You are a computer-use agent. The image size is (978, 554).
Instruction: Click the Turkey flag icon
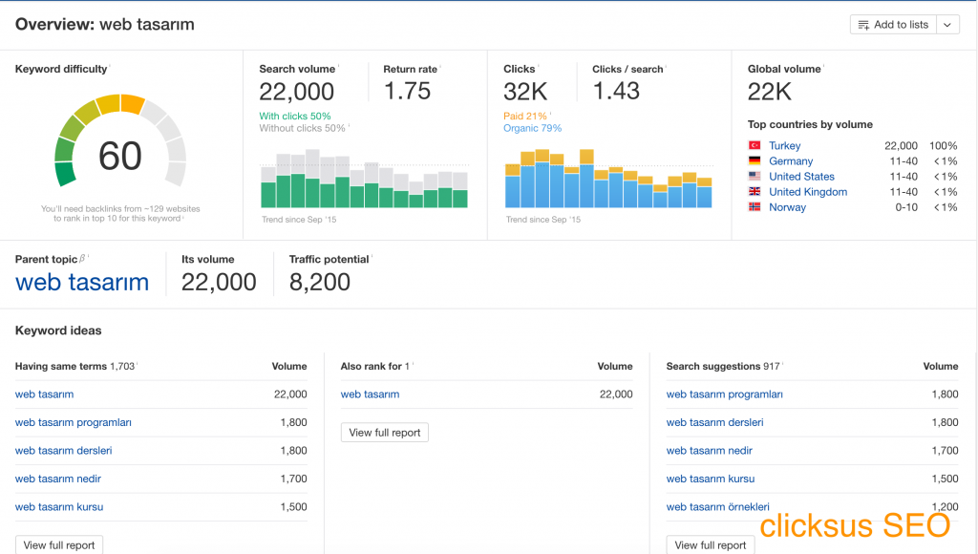(755, 145)
